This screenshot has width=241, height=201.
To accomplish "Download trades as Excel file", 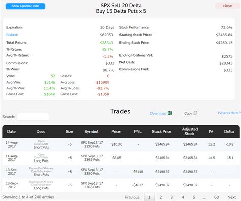I will point(158,113).
